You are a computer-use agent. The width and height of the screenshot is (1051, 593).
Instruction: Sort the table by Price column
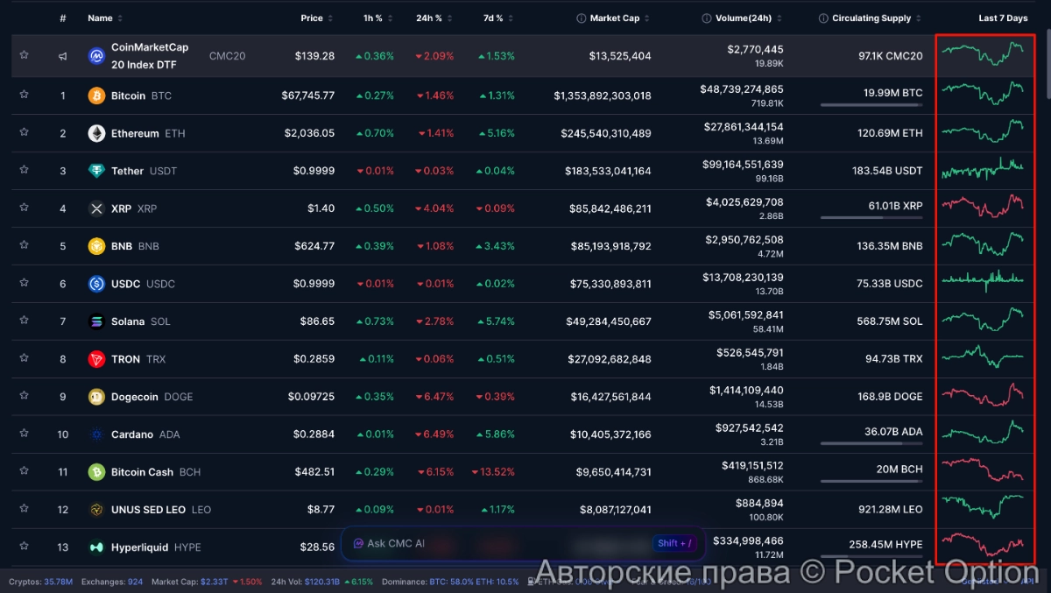point(312,18)
